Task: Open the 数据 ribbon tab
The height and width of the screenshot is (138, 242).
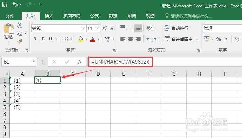Action: (113, 15)
